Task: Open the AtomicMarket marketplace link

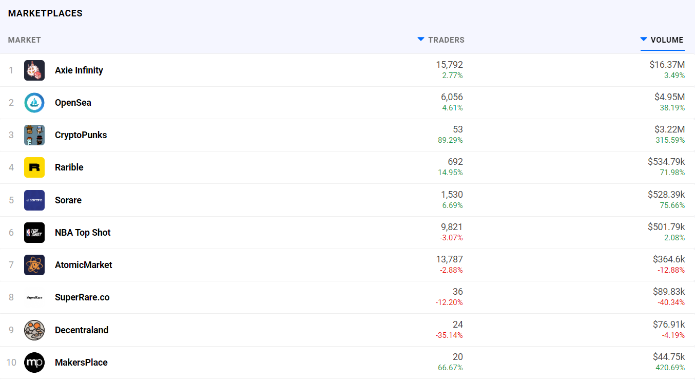Action: (x=84, y=265)
